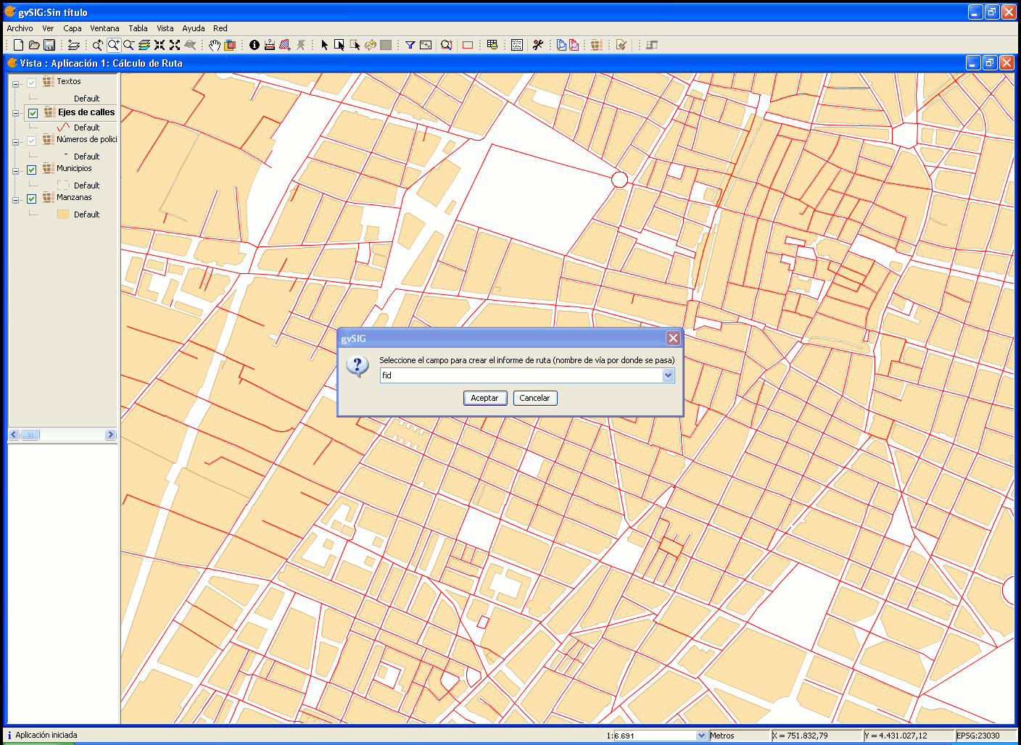Open the tools wrench icon
The width and height of the screenshot is (1021, 745).
(x=537, y=45)
